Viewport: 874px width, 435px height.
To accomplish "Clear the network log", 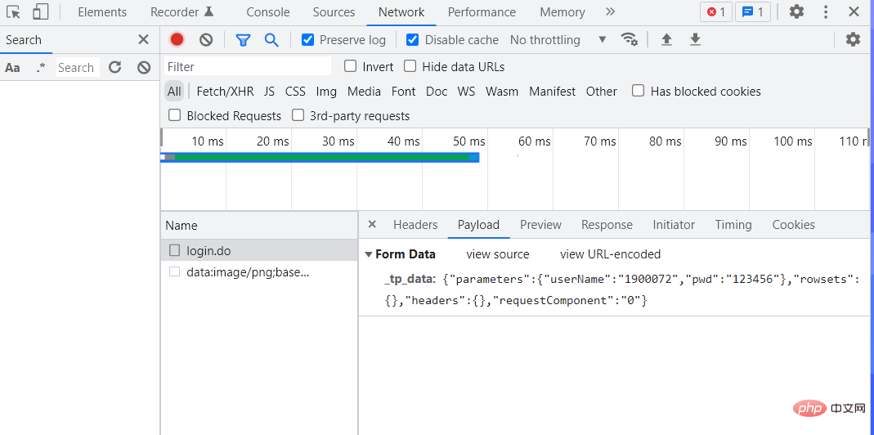I will pyautogui.click(x=206, y=39).
